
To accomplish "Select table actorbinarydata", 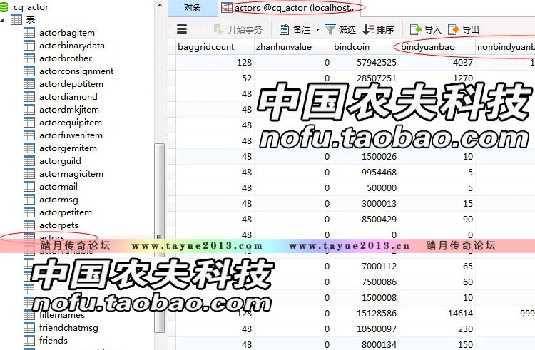I will [71, 46].
